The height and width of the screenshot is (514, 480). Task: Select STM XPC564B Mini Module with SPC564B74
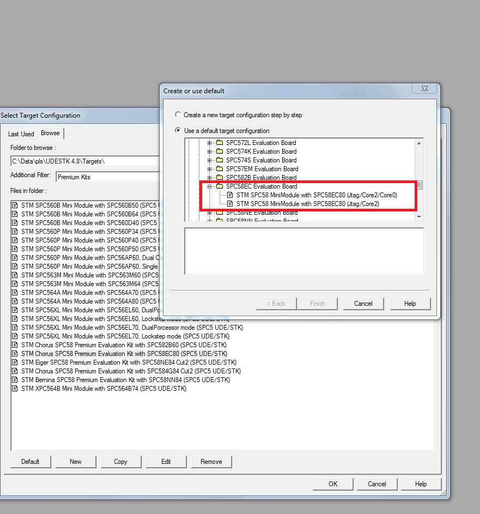coord(104,389)
